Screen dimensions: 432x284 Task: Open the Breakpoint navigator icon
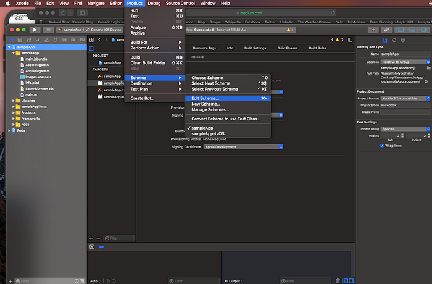coord(73,40)
